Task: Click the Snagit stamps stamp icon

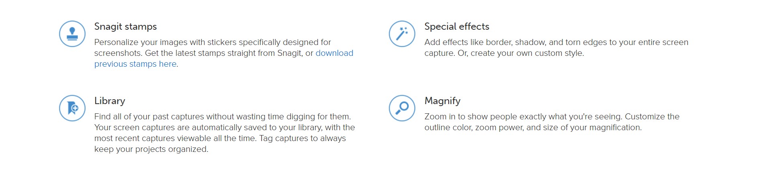Action: coord(72,34)
